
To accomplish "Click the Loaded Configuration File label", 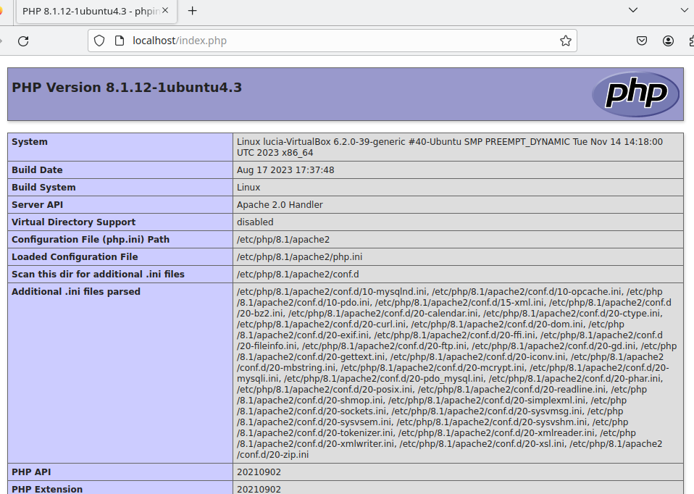I will (75, 257).
